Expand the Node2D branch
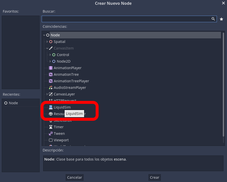 [50, 61]
